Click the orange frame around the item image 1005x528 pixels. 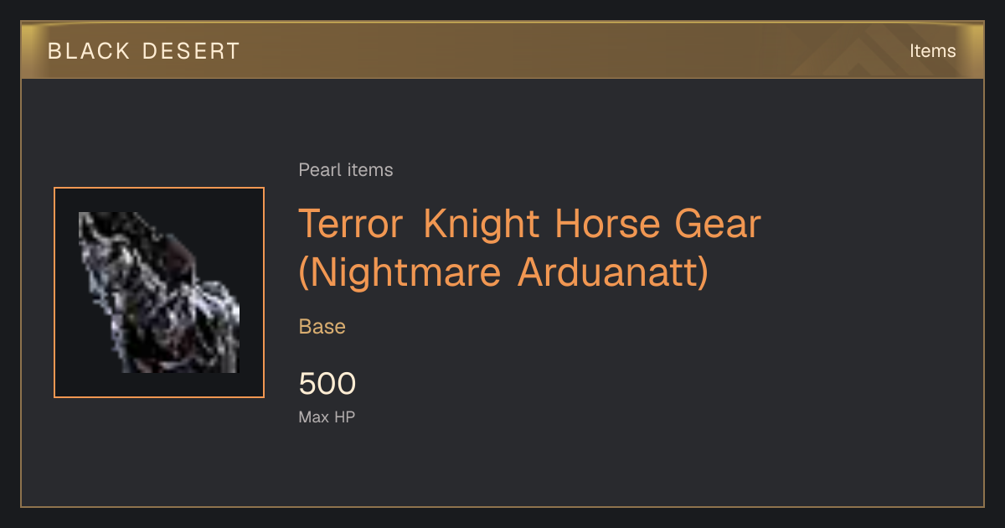point(159,292)
